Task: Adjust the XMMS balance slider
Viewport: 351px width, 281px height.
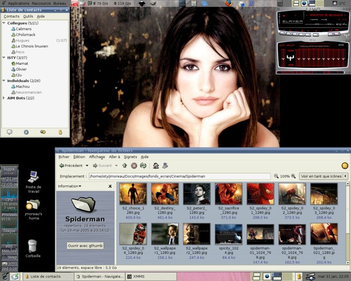Action: (330, 24)
